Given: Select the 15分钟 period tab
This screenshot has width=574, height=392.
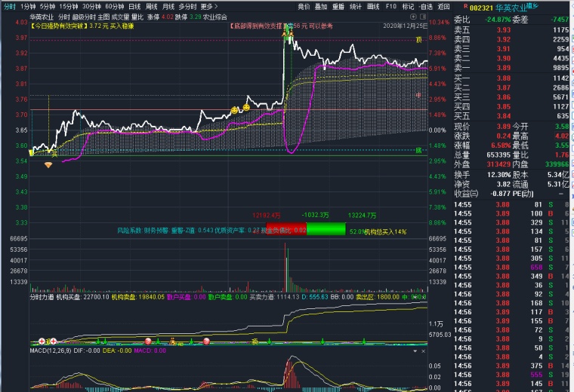Looking at the screenshot, I should (x=69, y=5).
